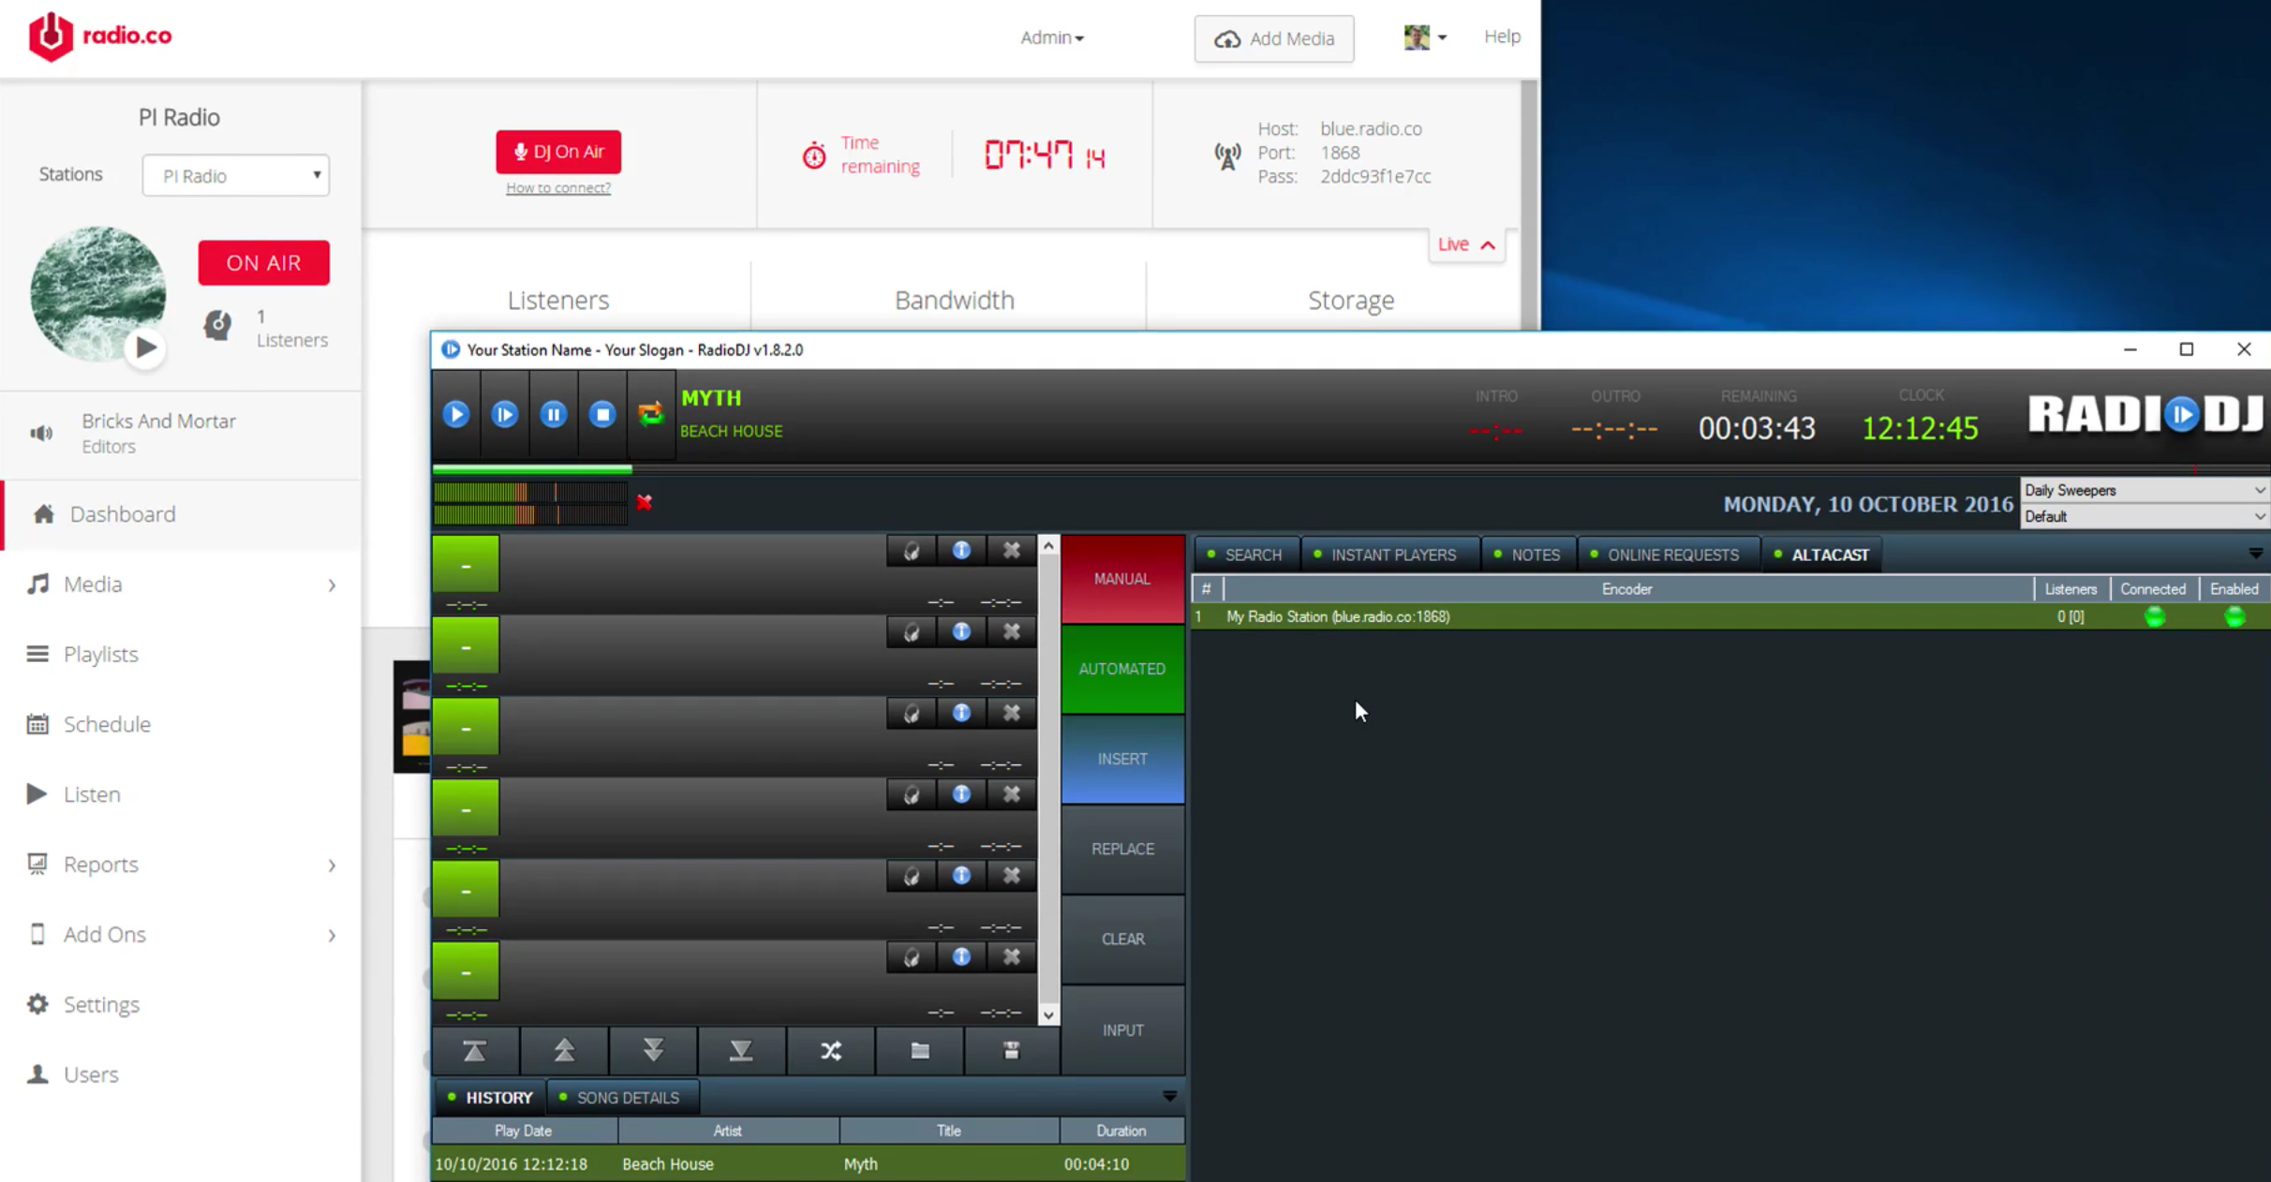Screen dimensions: 2271x1182
Task: Toggle the auto DJ loop icon
Action: pyautogui.click(x=650, y=414)
